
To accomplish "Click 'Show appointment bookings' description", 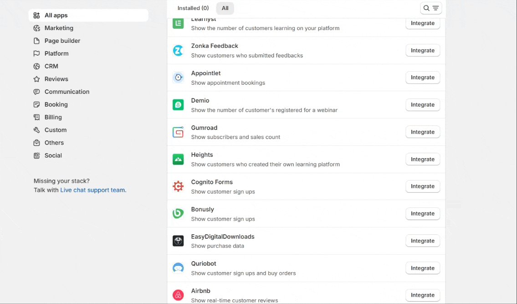I will (x=228, y=83).
